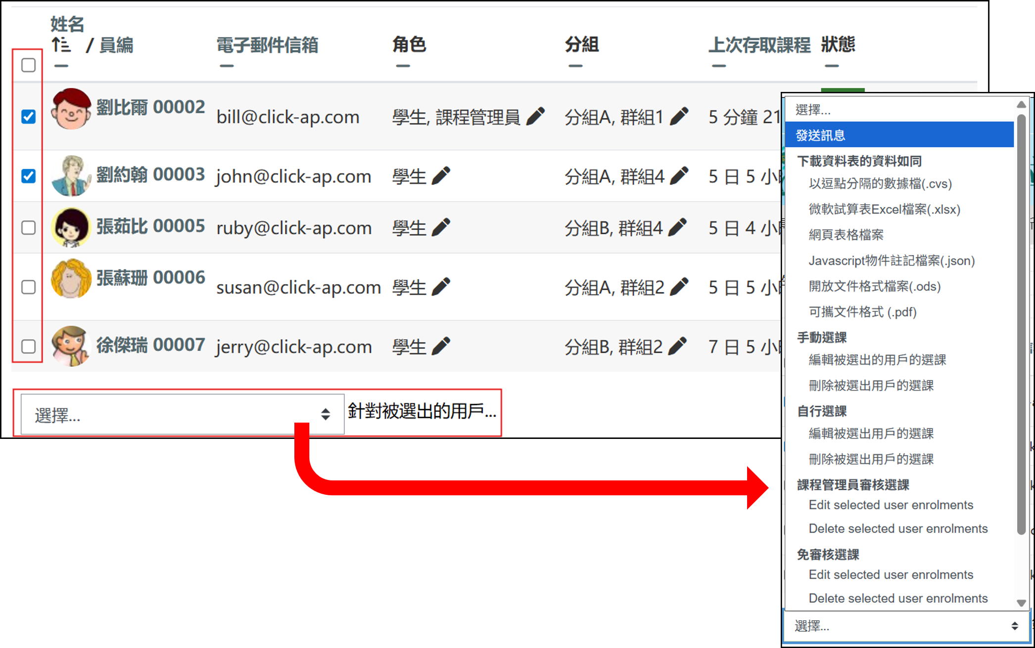
Task: Edit groups pencil for 張蘇珊 (分組A, 群組2)
Action: 679,287
